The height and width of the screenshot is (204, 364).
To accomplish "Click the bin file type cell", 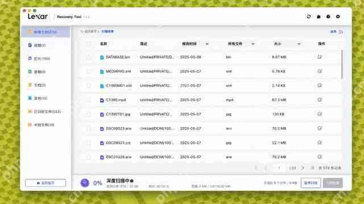I will click(229, 57).
